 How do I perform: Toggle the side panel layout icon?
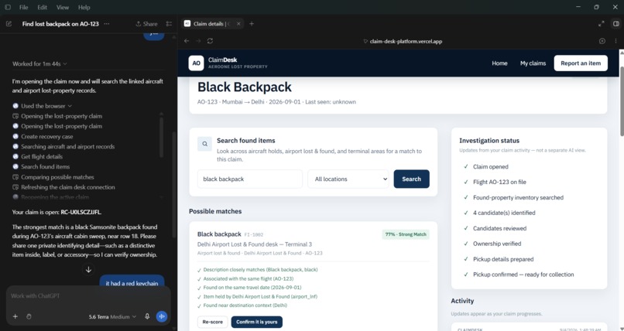tap(615, 24)
